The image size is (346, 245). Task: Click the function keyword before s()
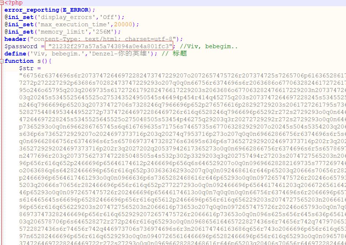19,61
